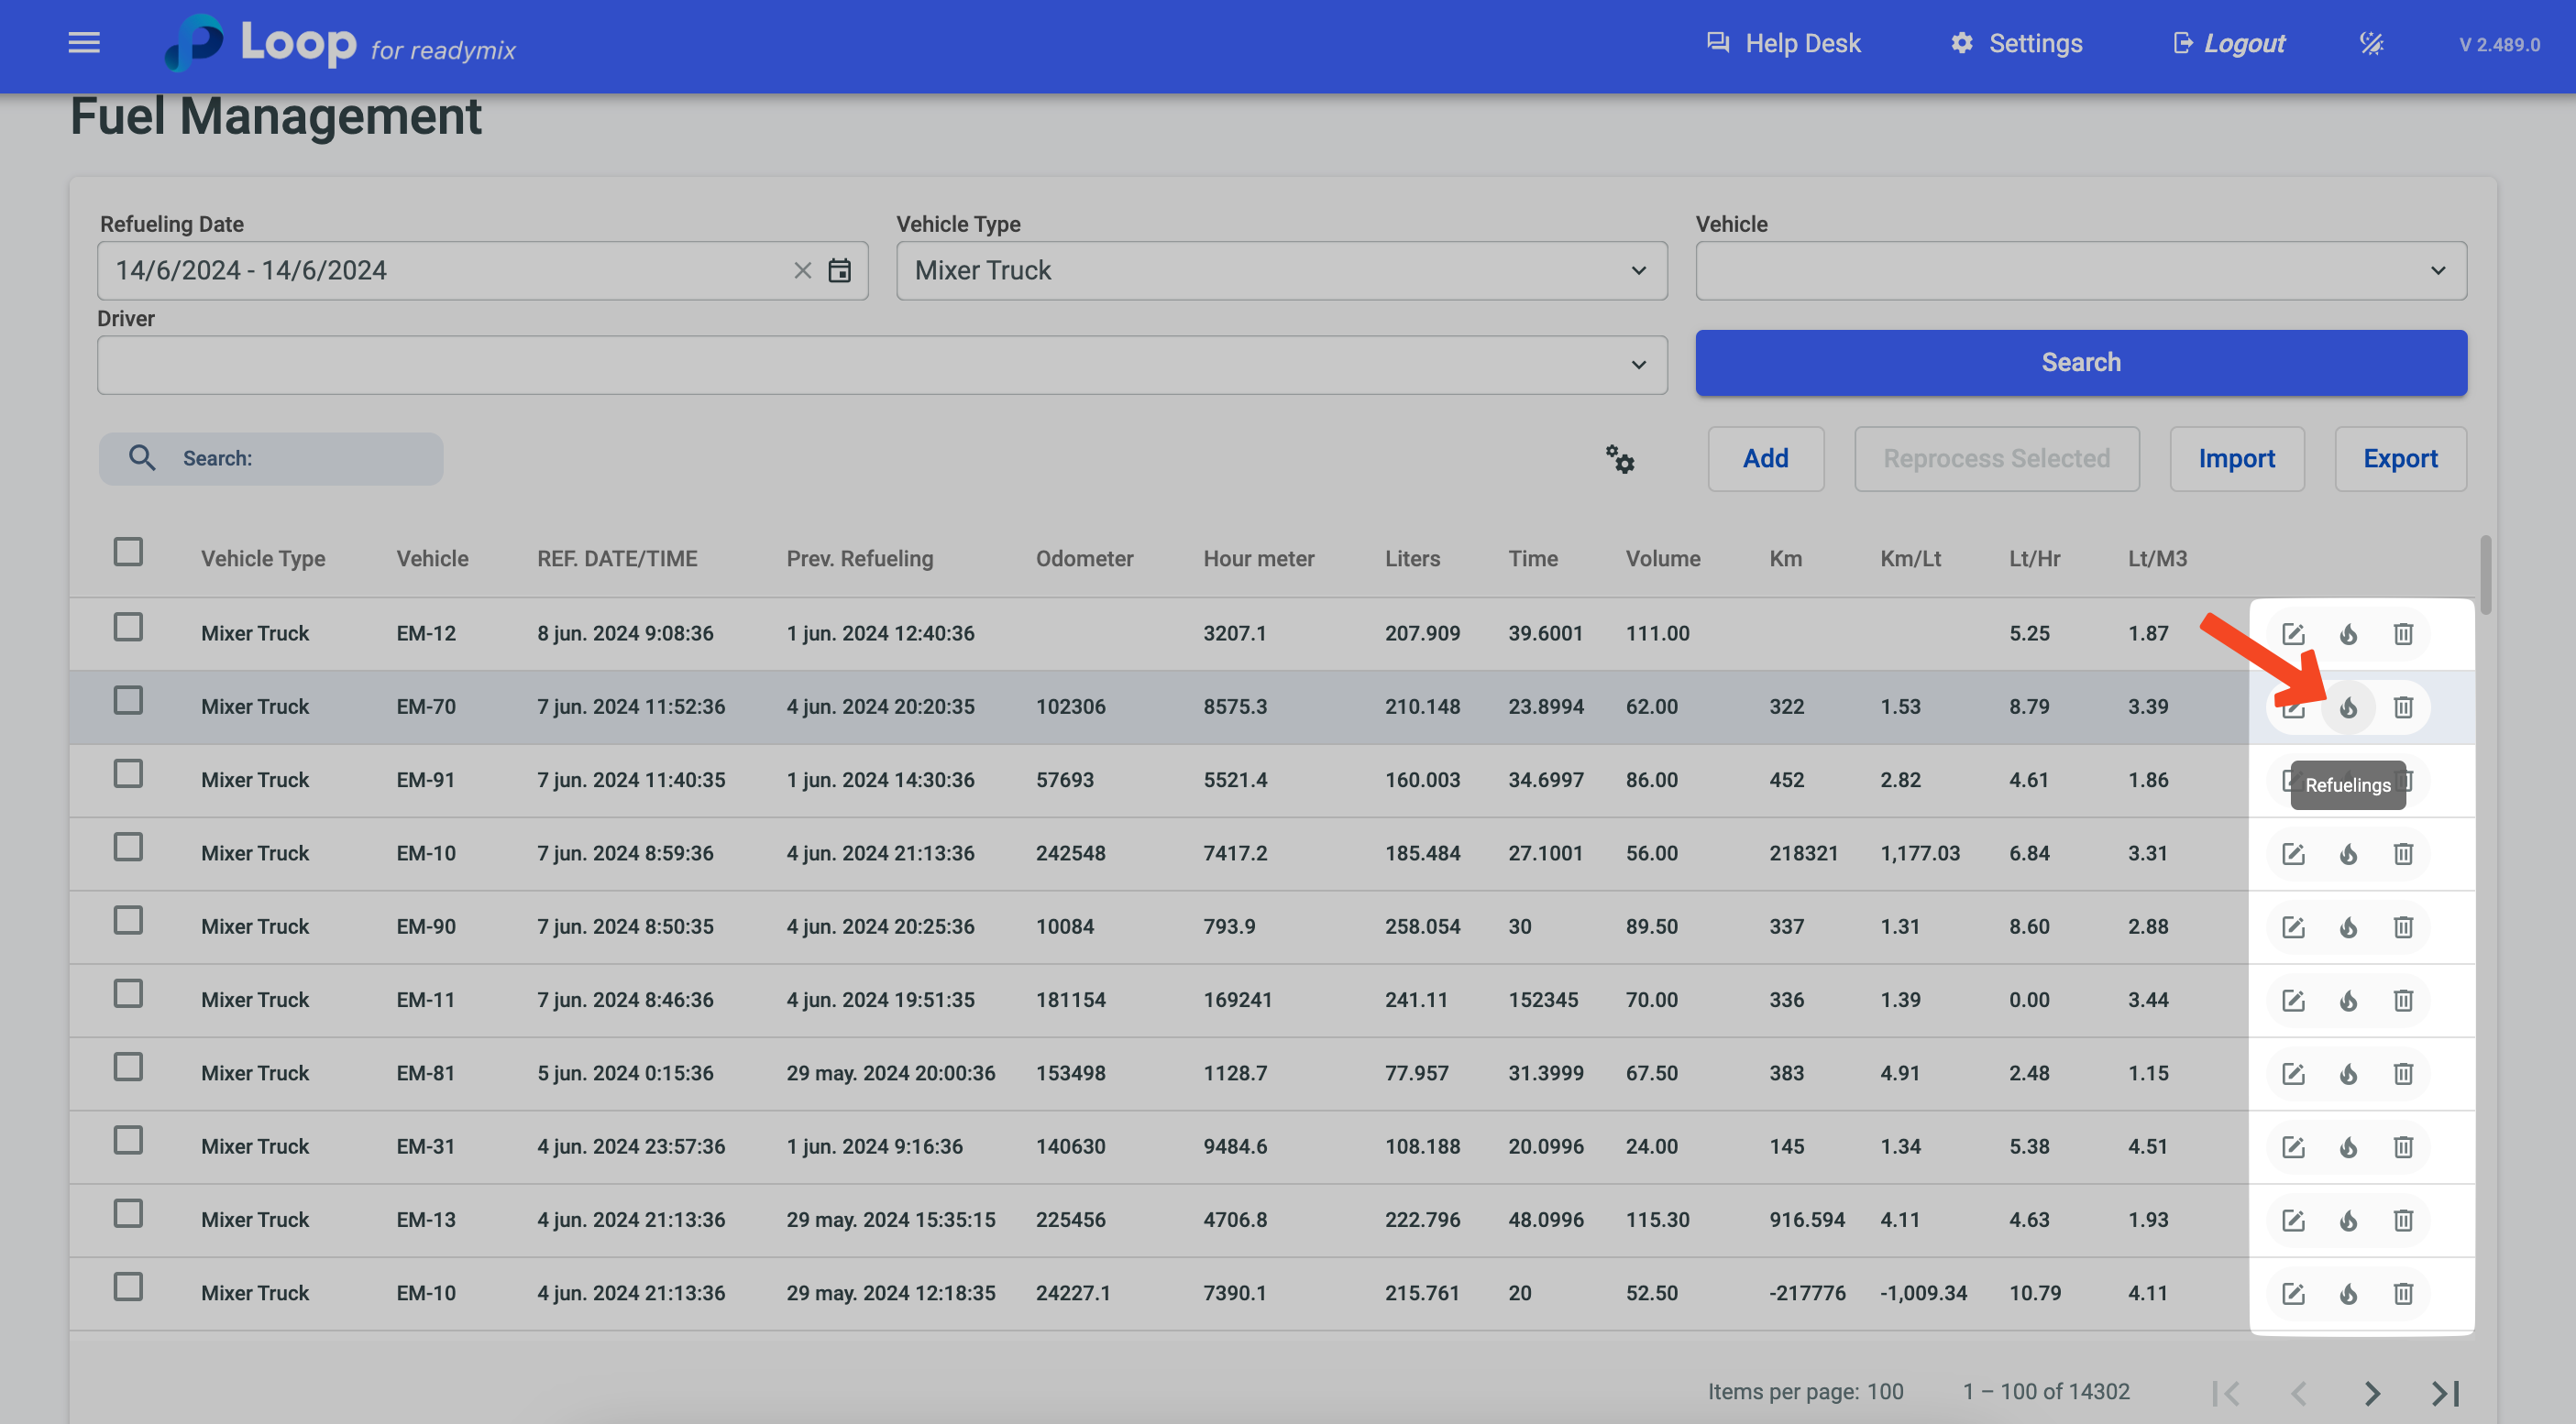Image resolution: width=2576 pixels, height=1424 pixels.
Task: Expand the Vehicle Type dropdown
Action: 1281,271
